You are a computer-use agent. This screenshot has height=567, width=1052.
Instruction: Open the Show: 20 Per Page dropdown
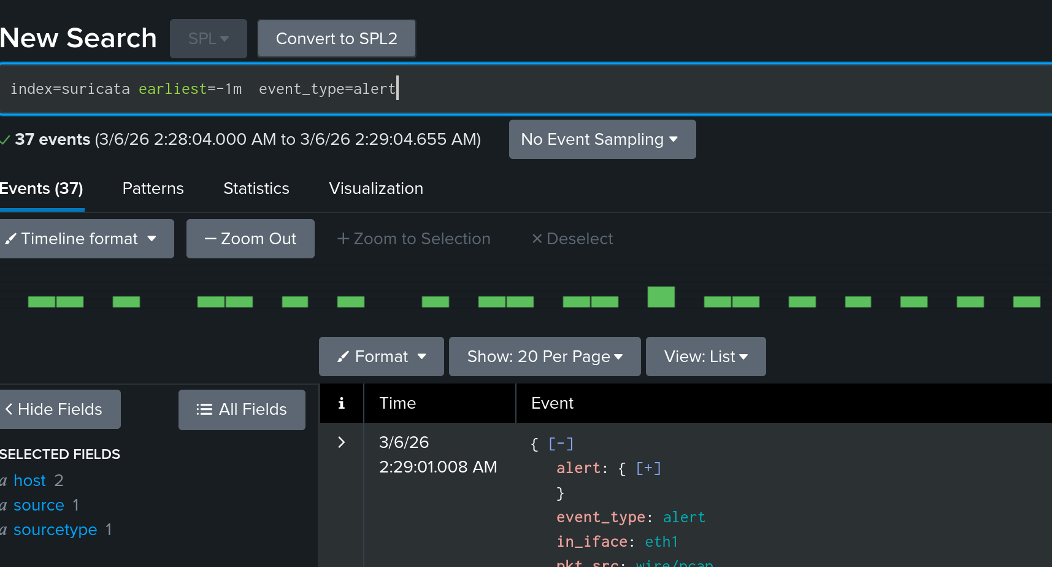544,356
